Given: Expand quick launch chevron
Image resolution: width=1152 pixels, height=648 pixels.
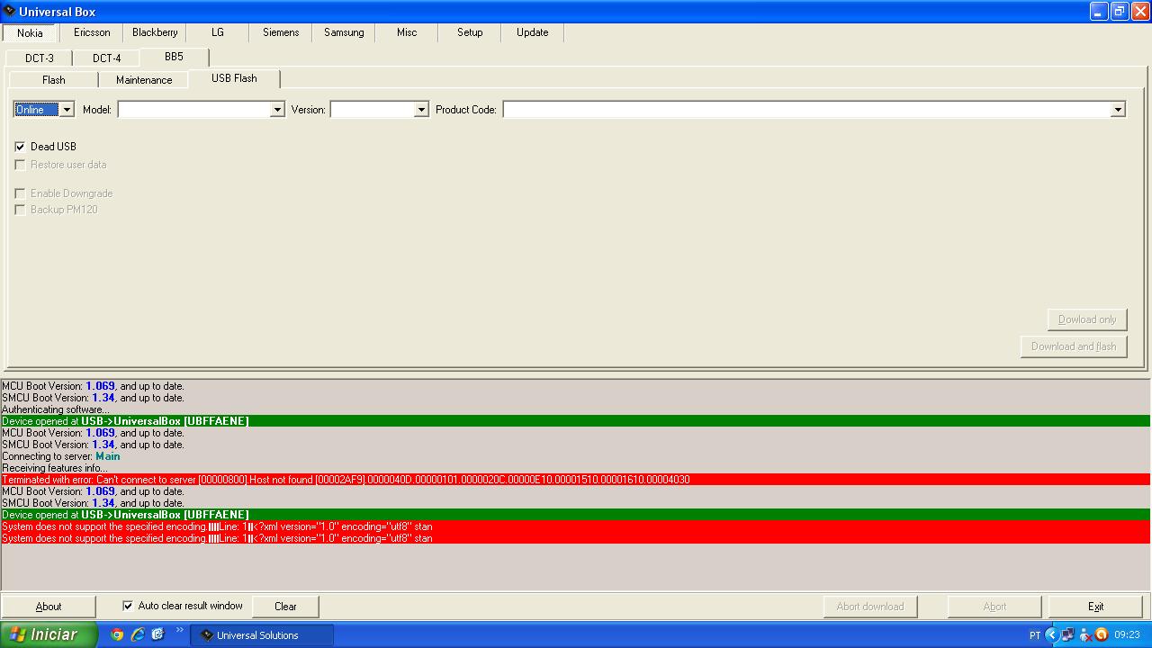Looking at the screenshot, I should click(180, 631).
